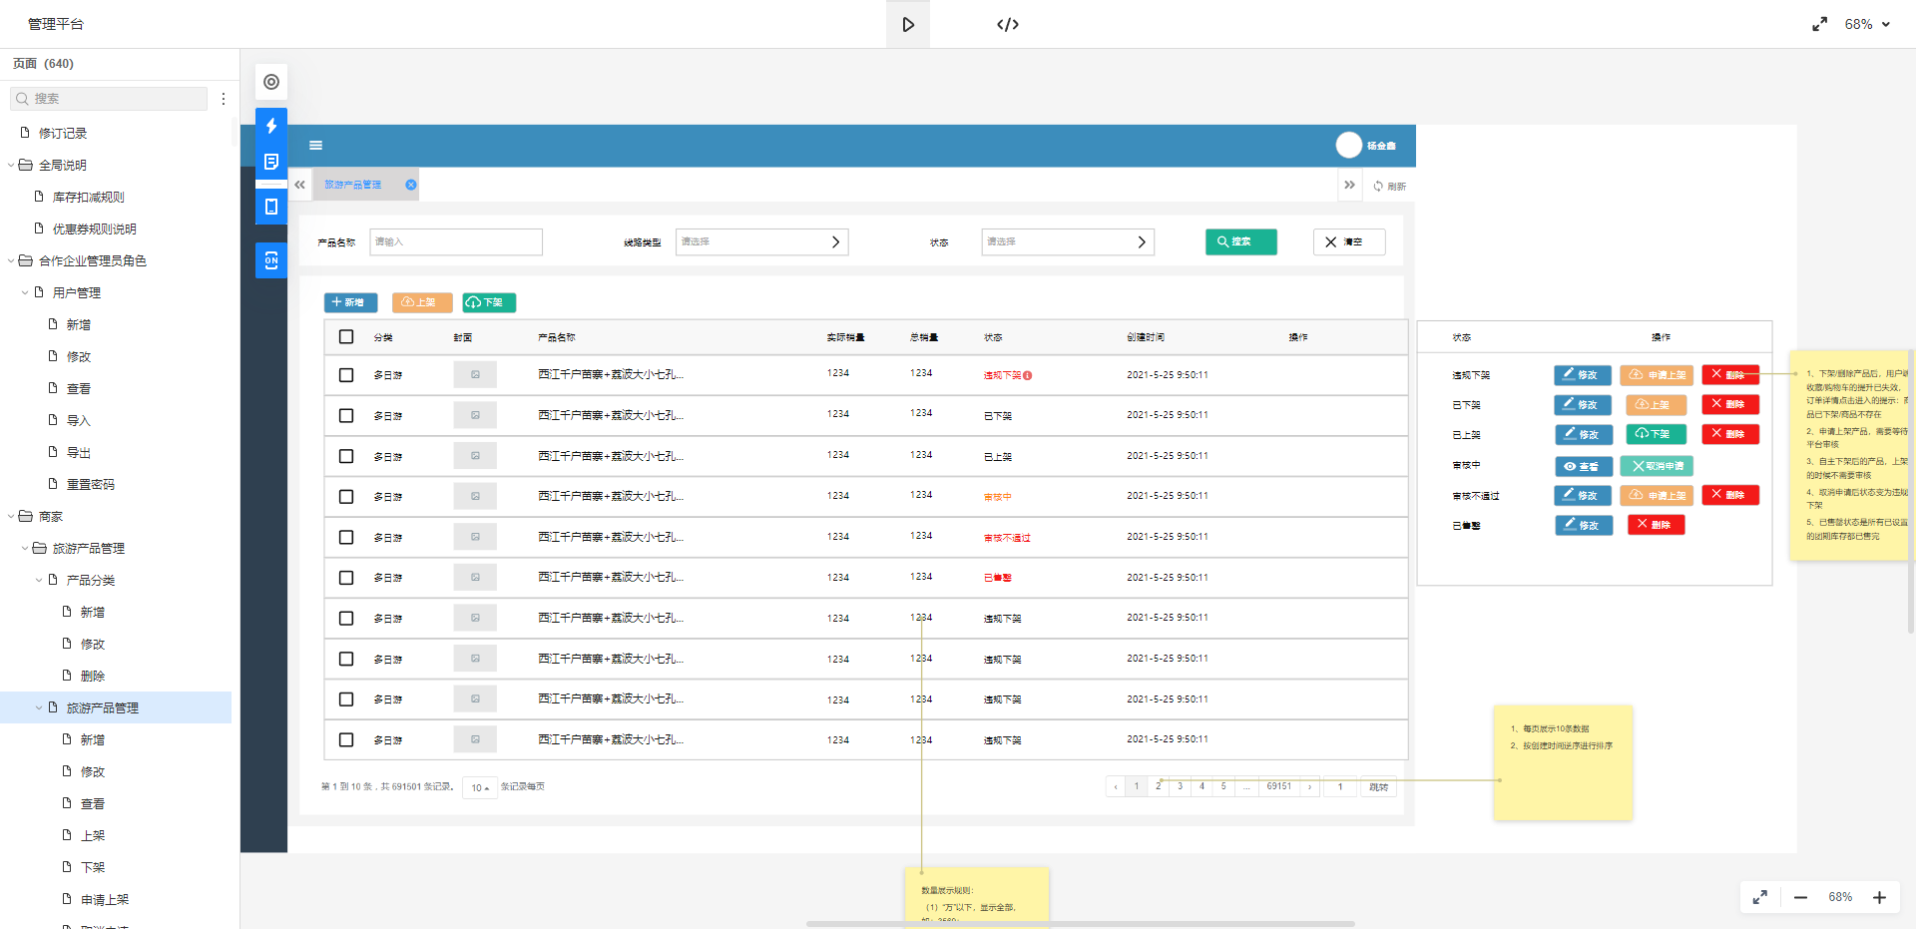1916x929 pixels.
Task: Check the row checkbox with status 已售罄
Action: pyautogui.click(x=346, y=578)
